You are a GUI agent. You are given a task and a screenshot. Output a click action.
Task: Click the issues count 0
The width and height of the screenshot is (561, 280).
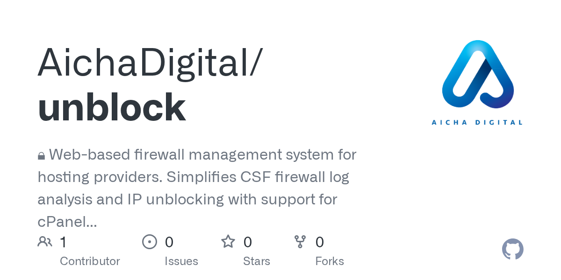point(169,242)
